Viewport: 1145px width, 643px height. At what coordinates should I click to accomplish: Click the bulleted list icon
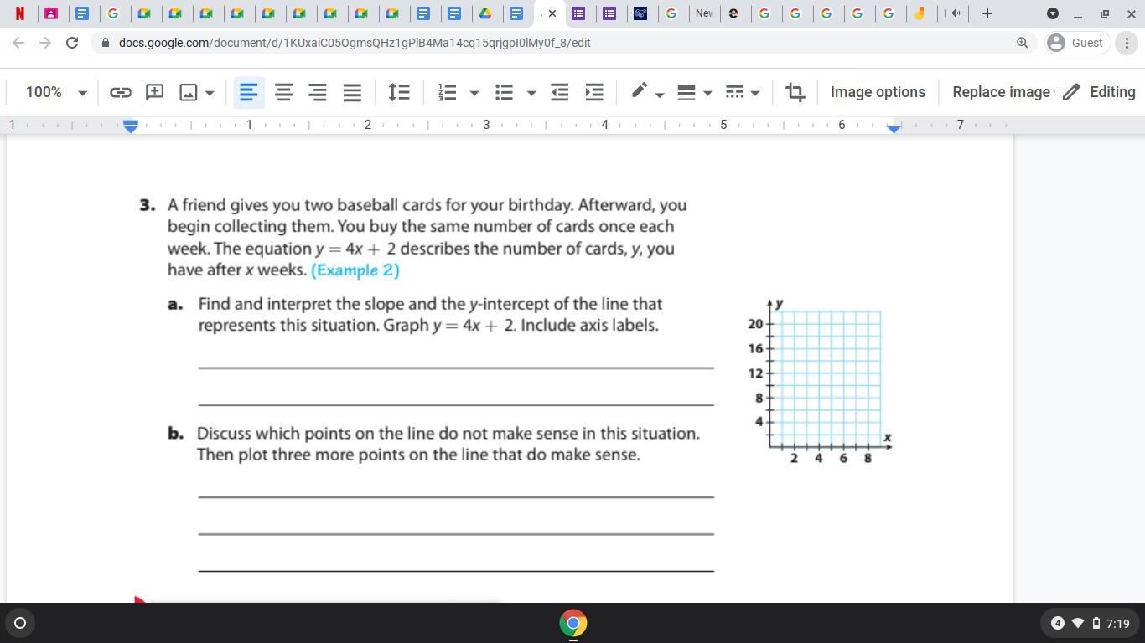[504, 92]
